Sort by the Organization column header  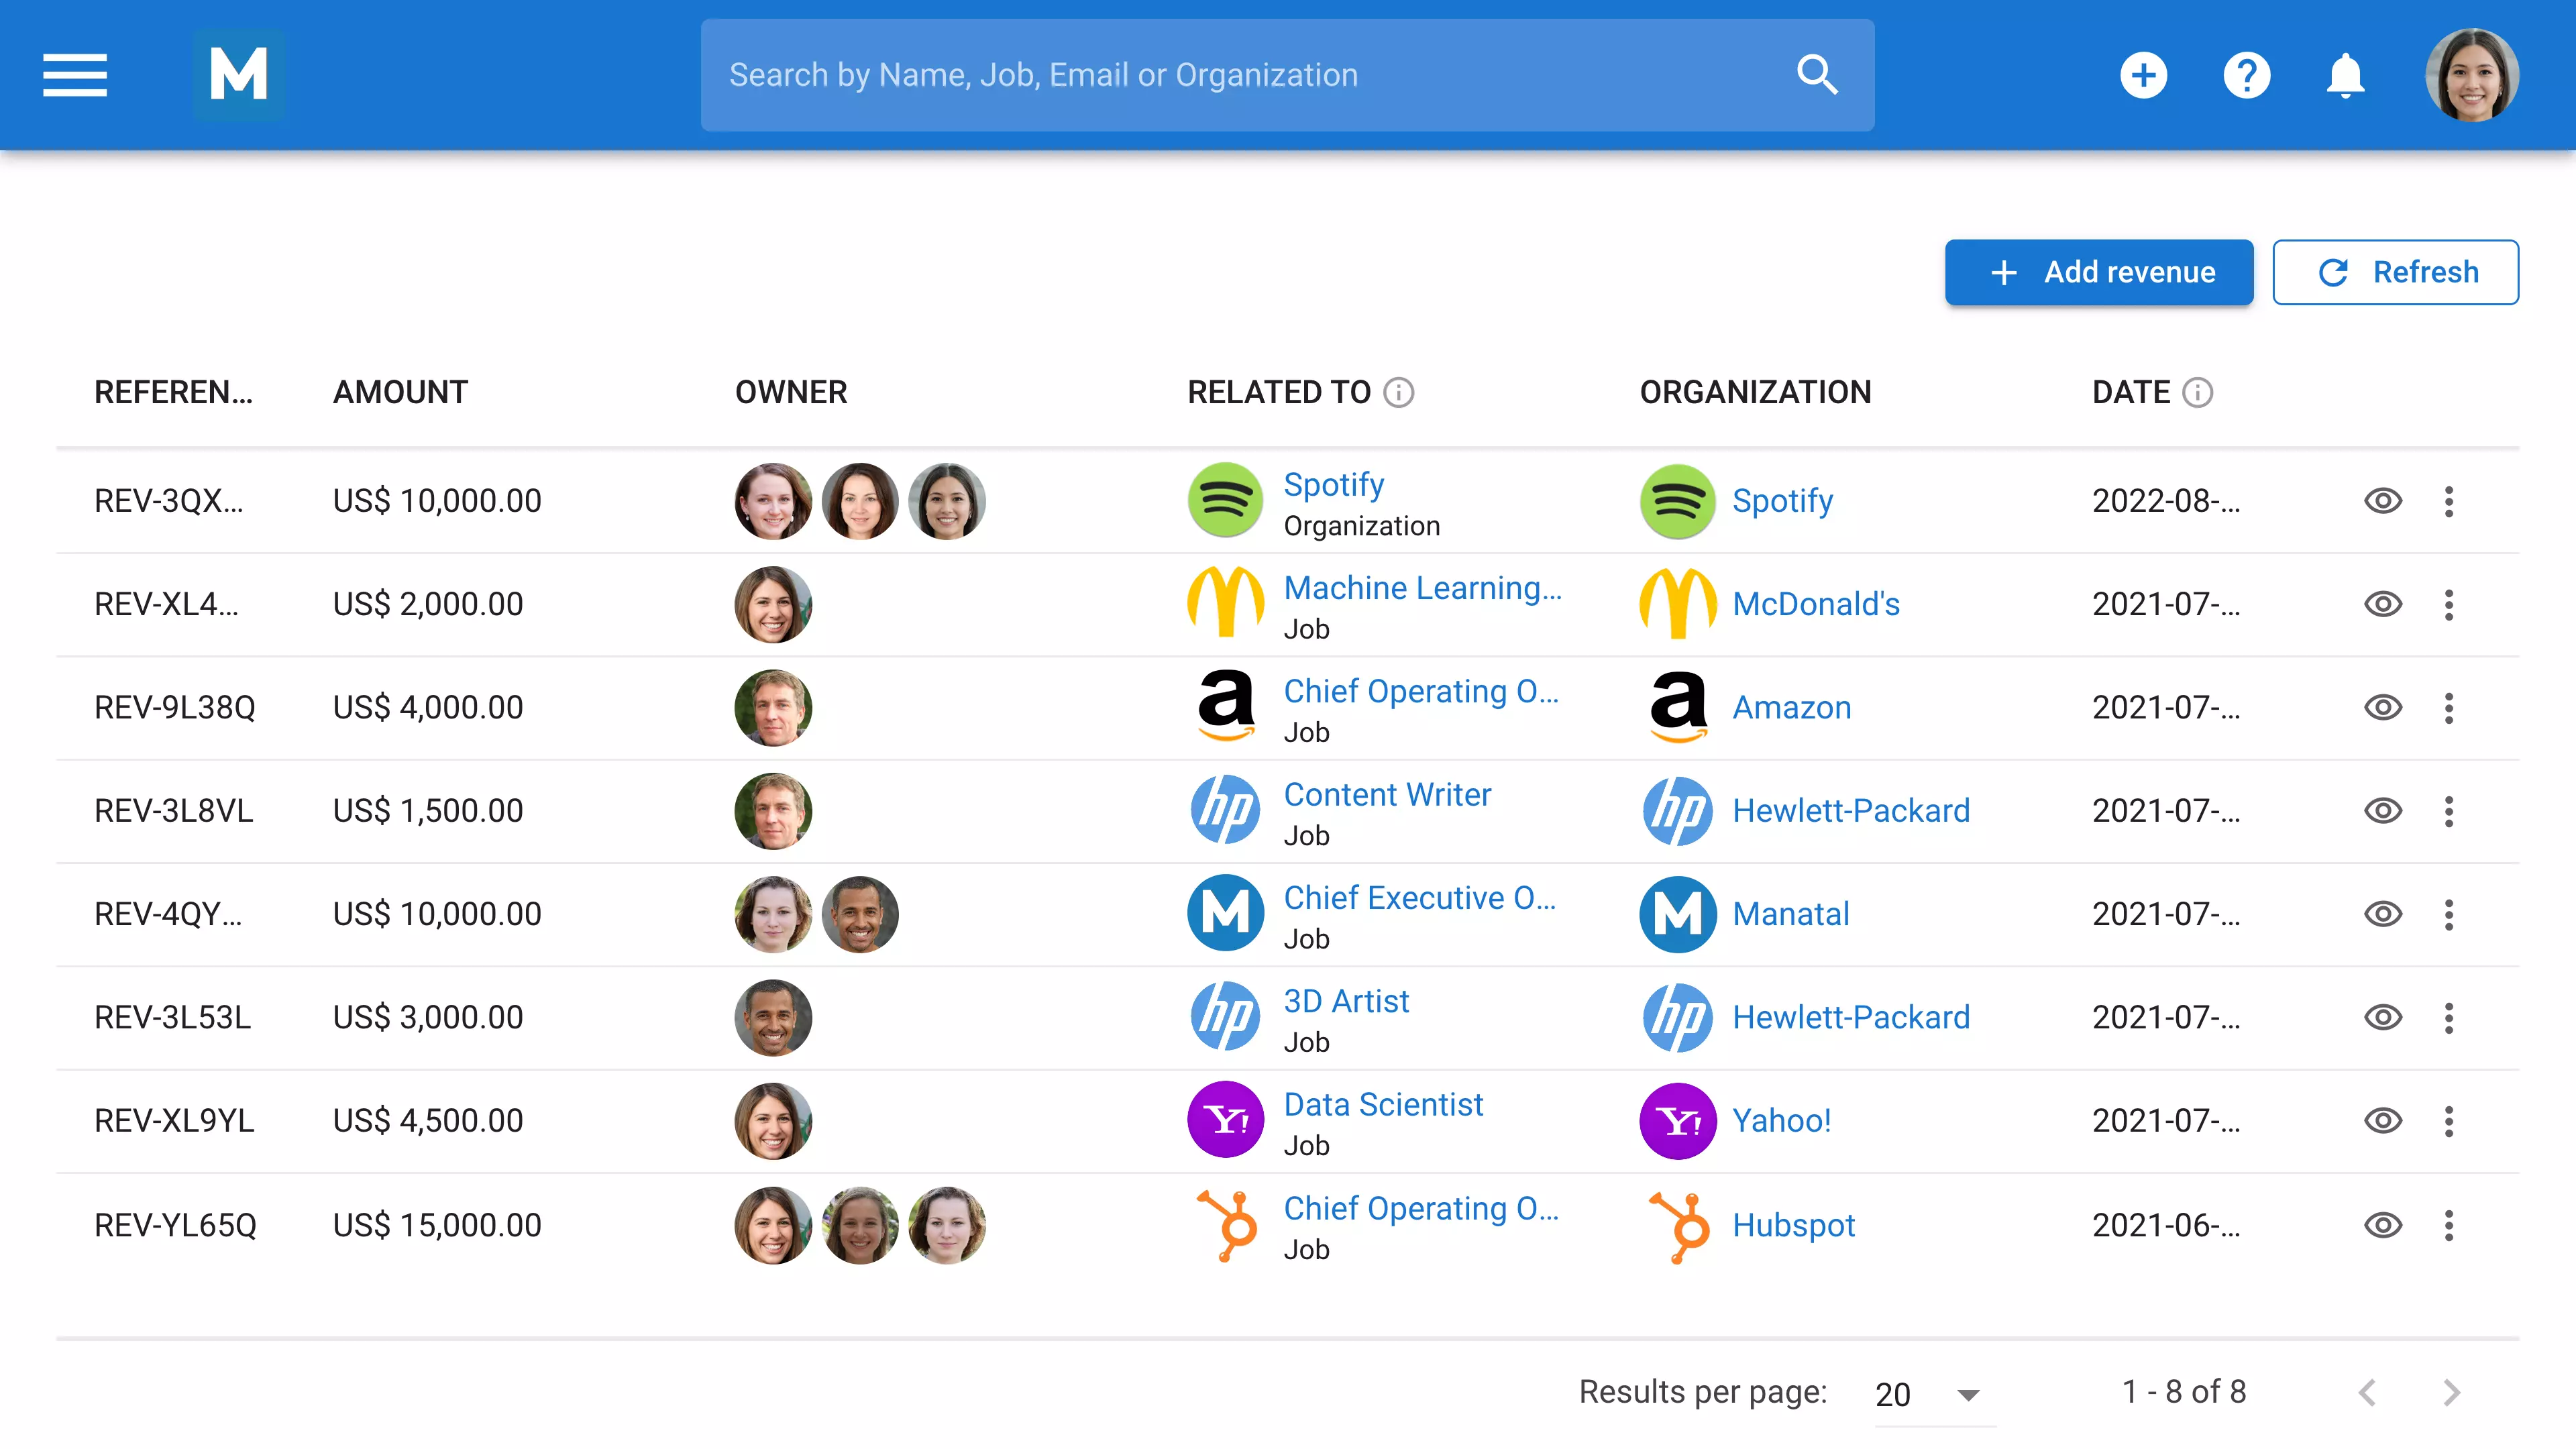(x=1755, y=392)
